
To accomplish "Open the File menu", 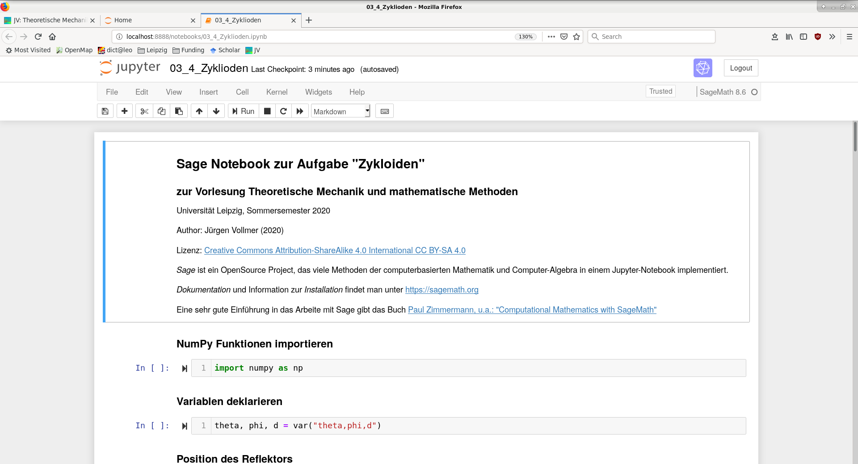I will click(112, 92).
